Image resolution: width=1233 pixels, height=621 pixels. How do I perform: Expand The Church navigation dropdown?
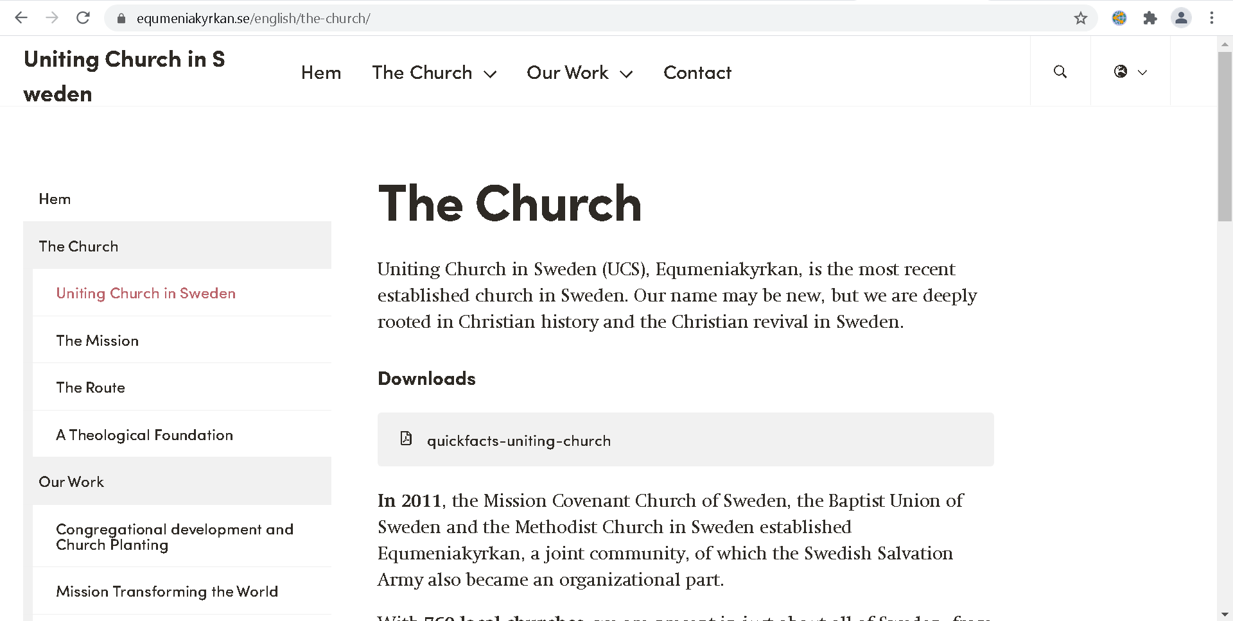pos(491,73)
